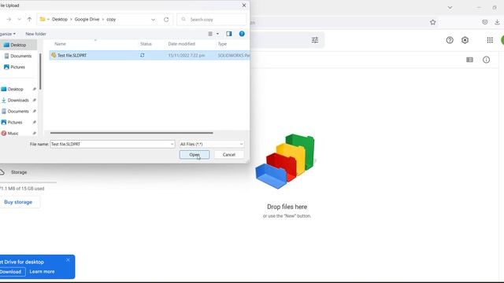Open view options dropdown arrow
This screenshot has width=504, height=283.
tap(217, 34)
